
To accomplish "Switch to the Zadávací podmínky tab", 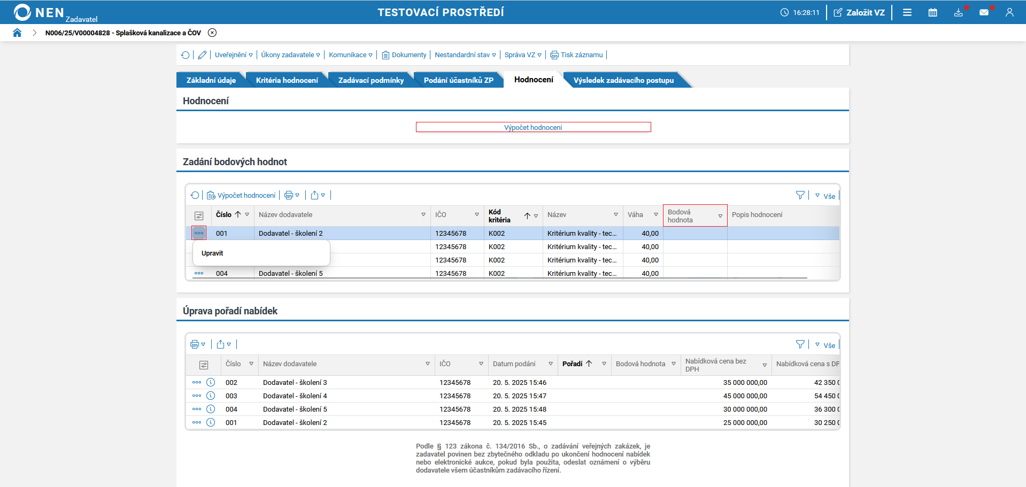I will 371,80.
